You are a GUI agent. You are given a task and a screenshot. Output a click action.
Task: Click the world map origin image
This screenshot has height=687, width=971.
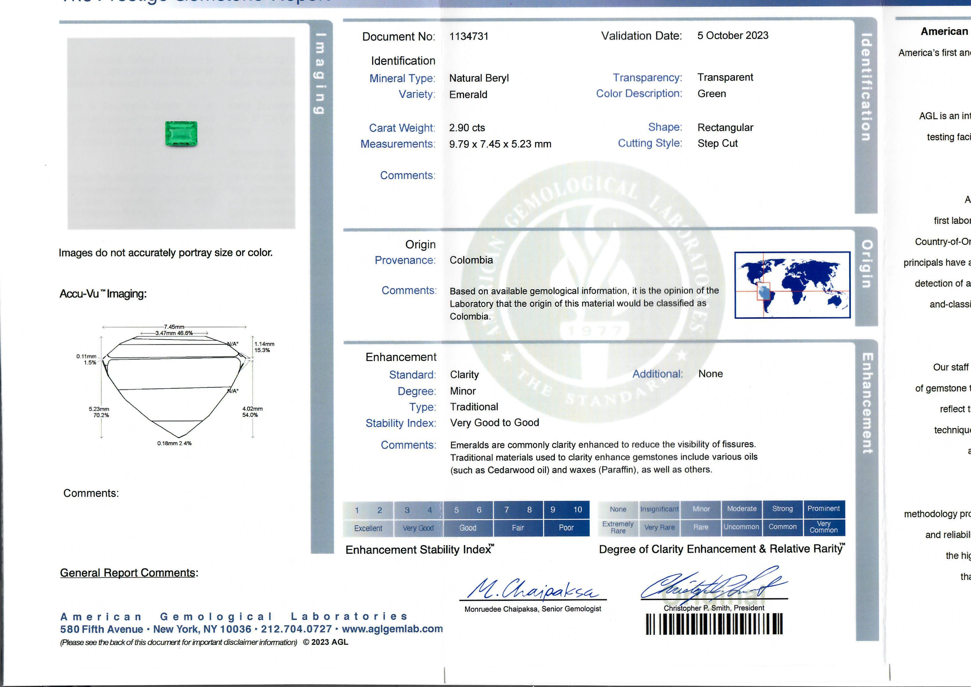pos(792,284)
